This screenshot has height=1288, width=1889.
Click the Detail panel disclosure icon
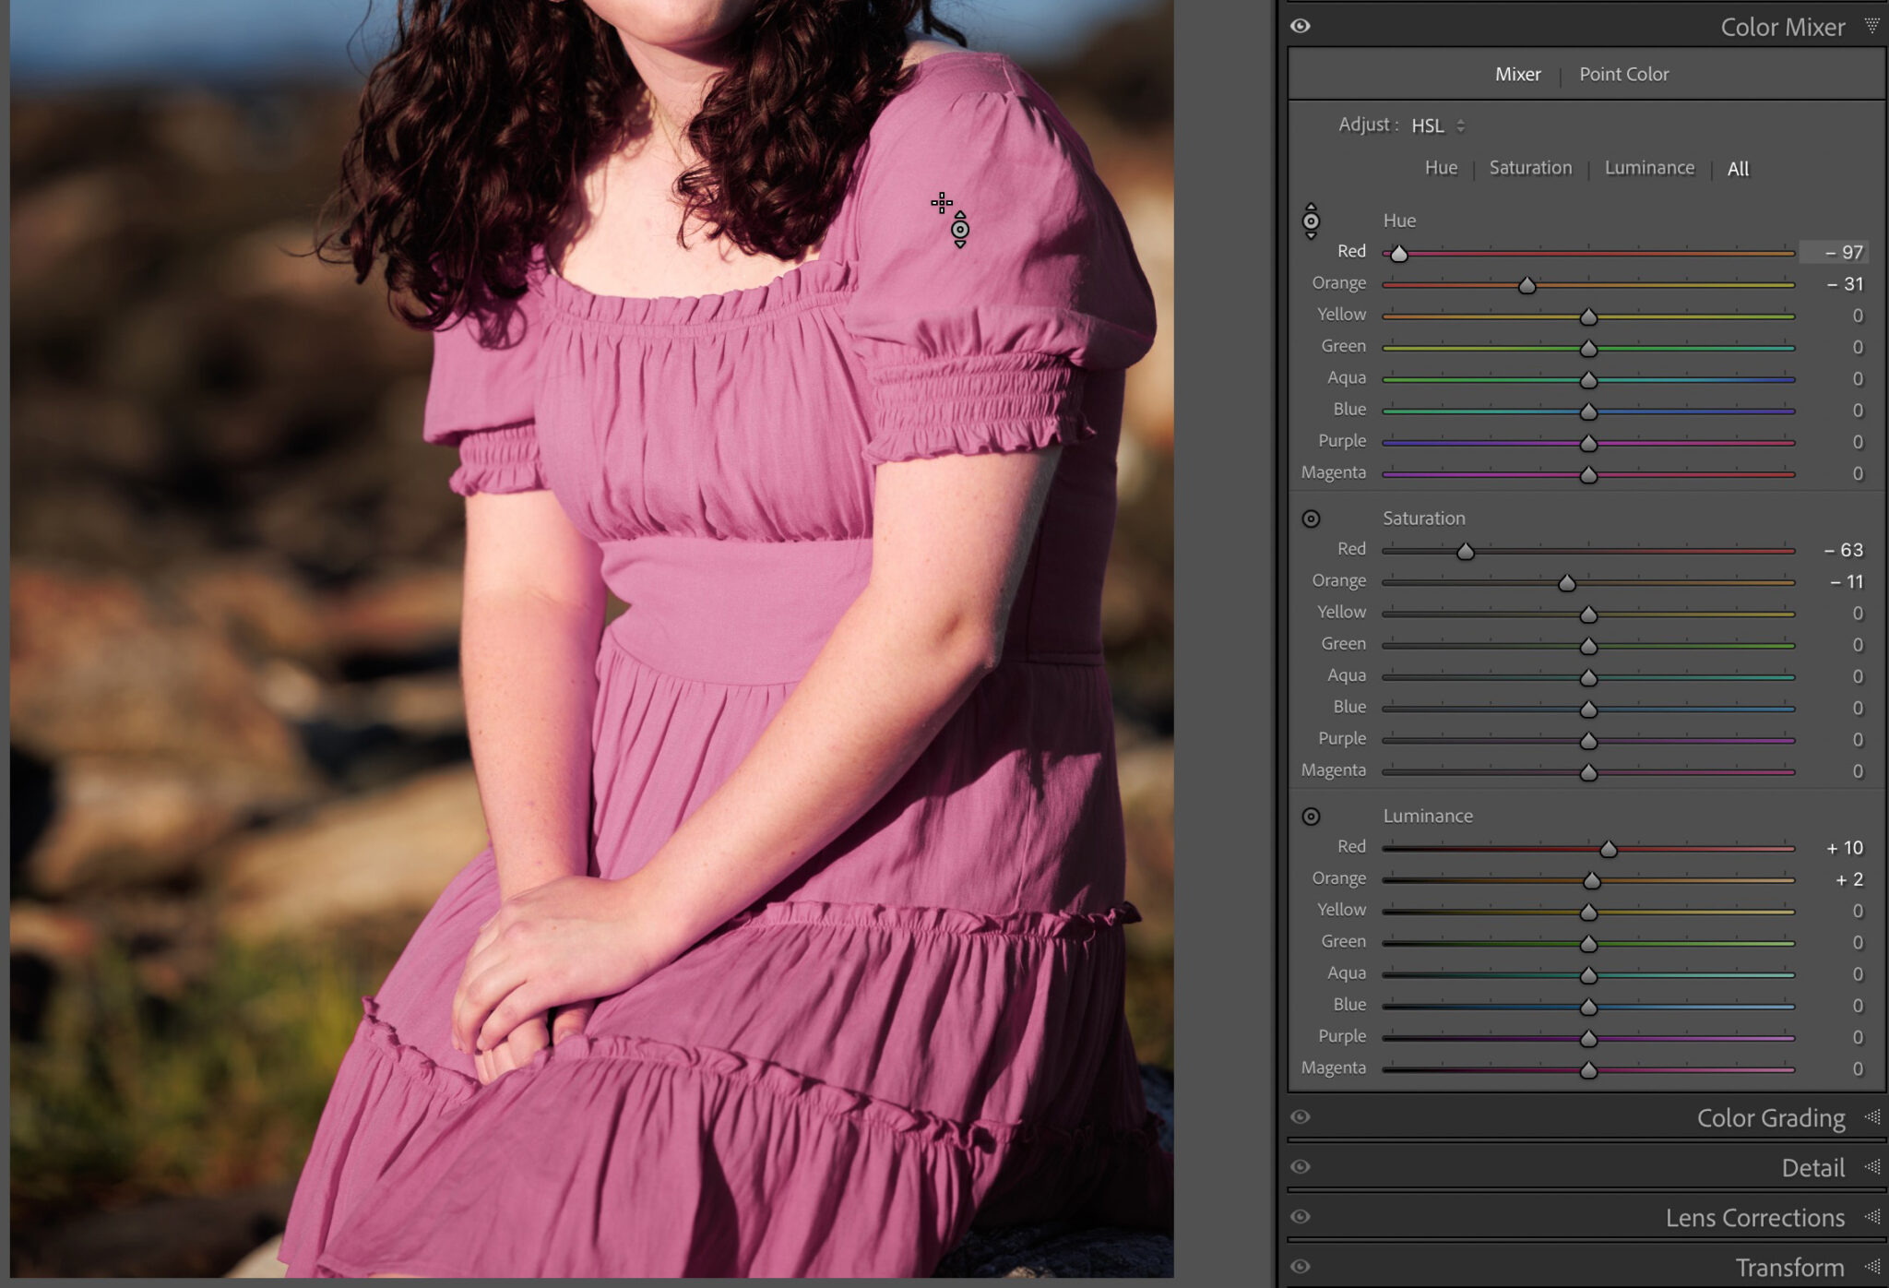coord(1871,1166)
